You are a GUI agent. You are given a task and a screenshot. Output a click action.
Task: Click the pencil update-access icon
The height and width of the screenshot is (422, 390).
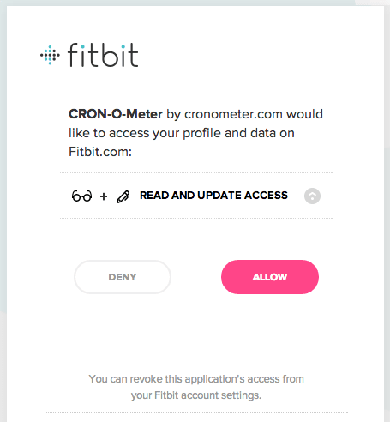(x=123, y=196)
